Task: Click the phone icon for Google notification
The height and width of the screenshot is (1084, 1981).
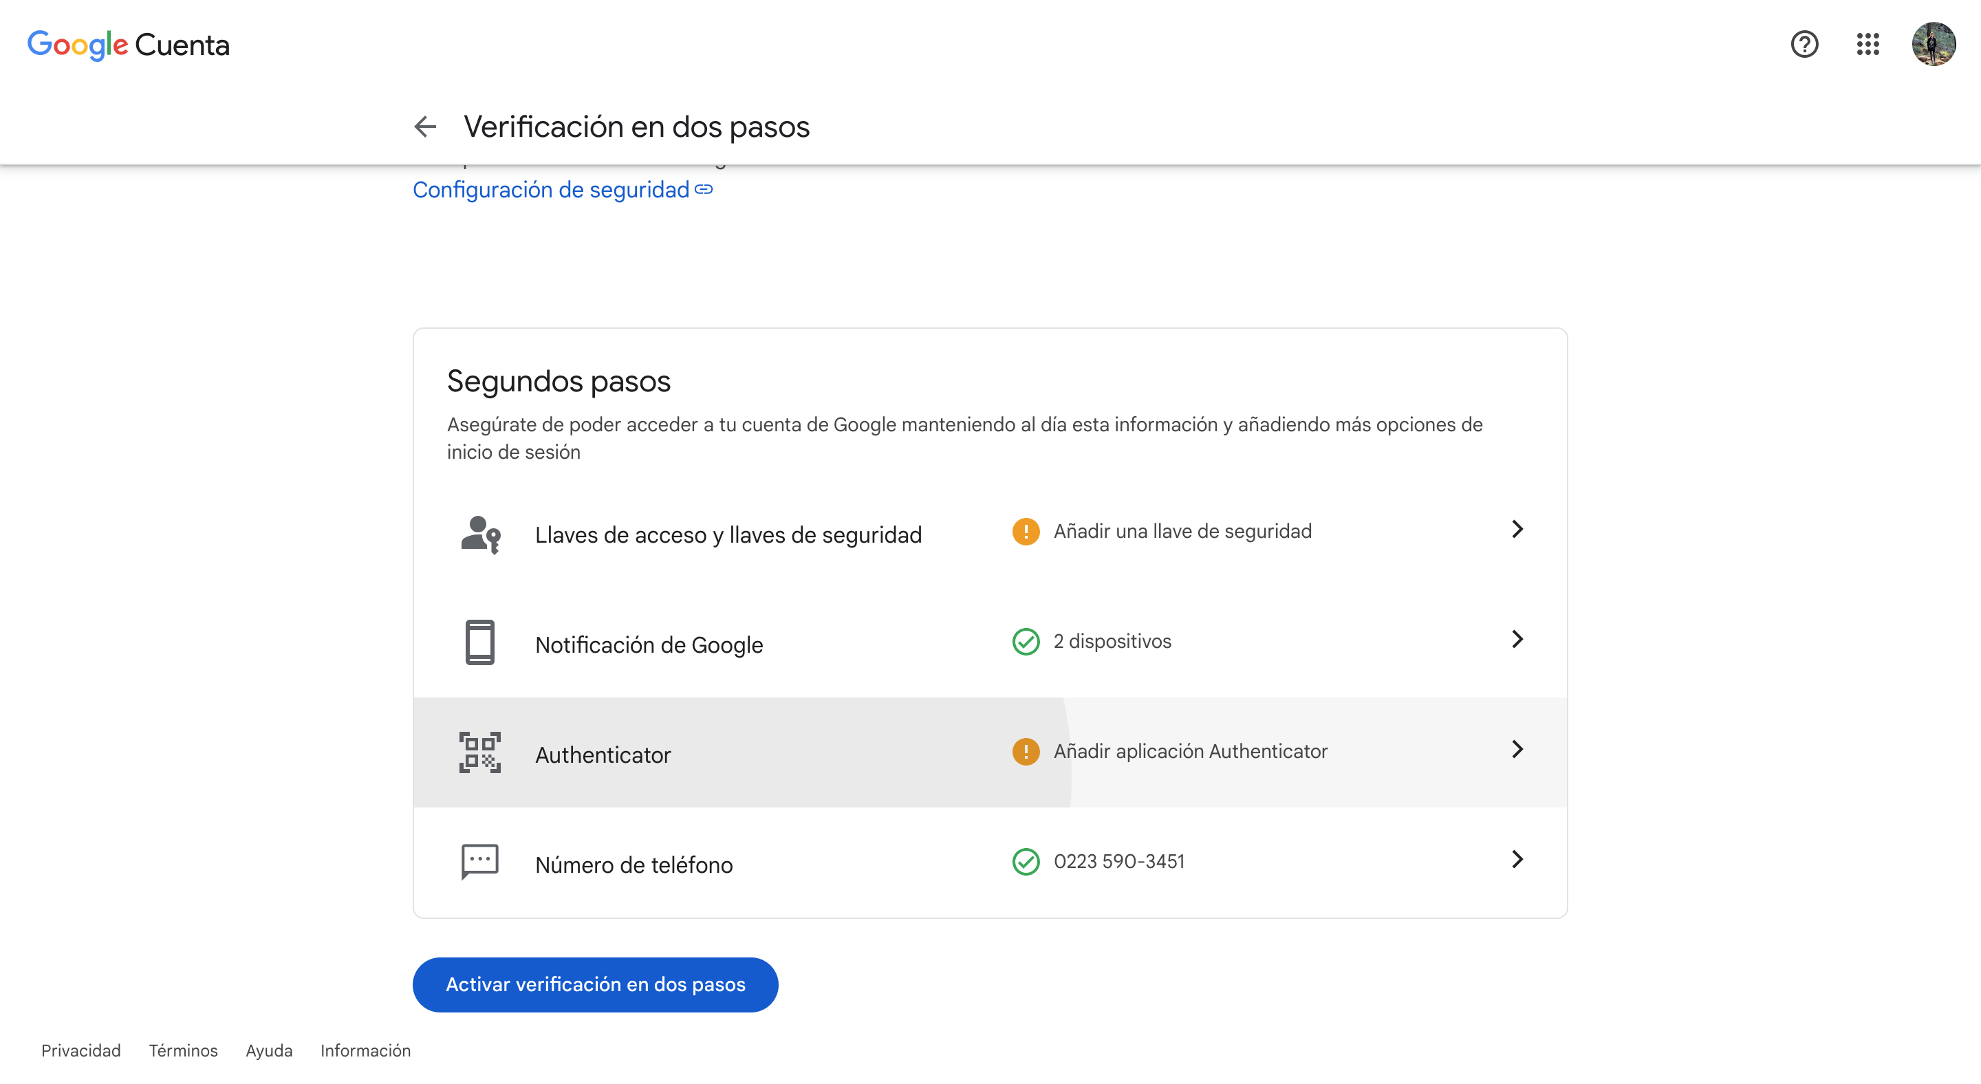Action: click(x=480, y=642)
